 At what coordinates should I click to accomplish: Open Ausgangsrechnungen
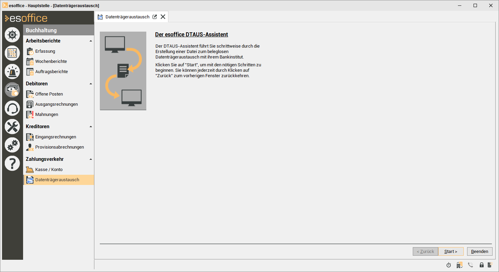tap(58, 104)
